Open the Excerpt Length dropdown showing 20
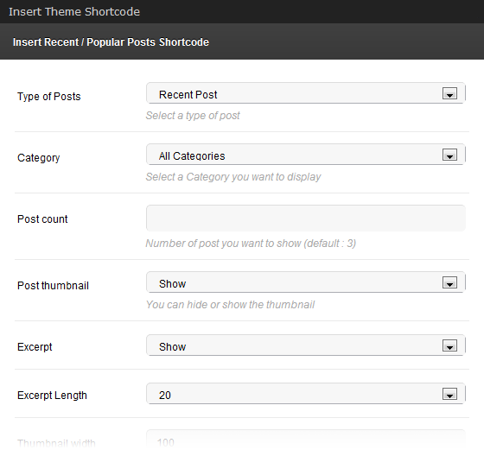The image size is (484, 475). 306,394
